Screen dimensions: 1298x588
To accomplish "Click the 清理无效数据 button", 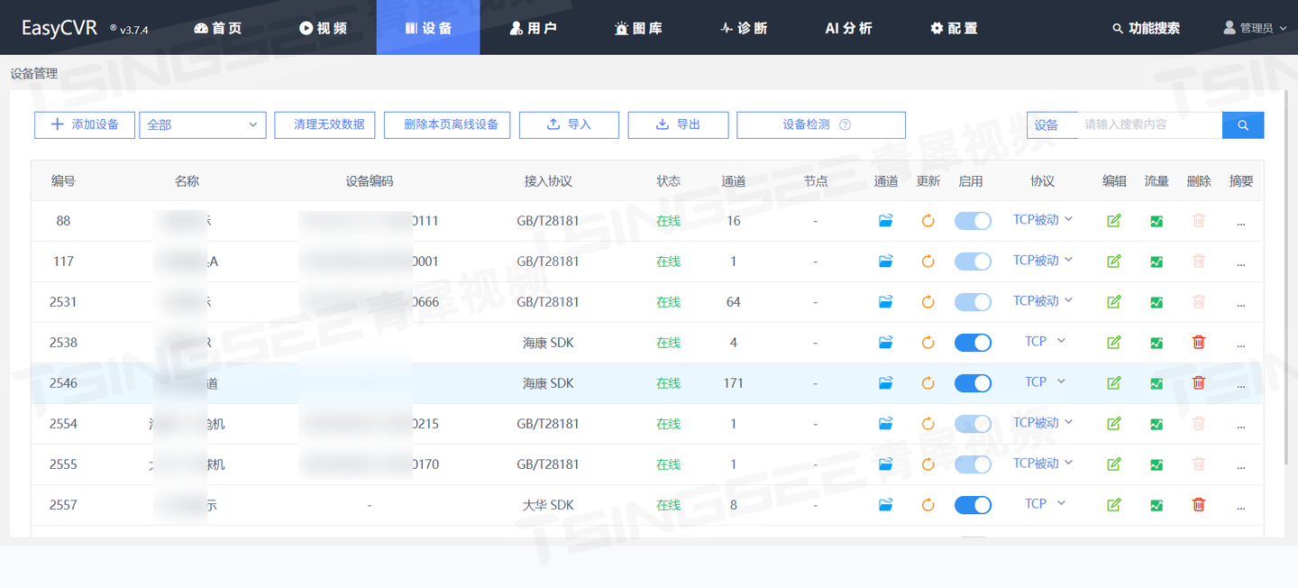I will tap(329, 125).
